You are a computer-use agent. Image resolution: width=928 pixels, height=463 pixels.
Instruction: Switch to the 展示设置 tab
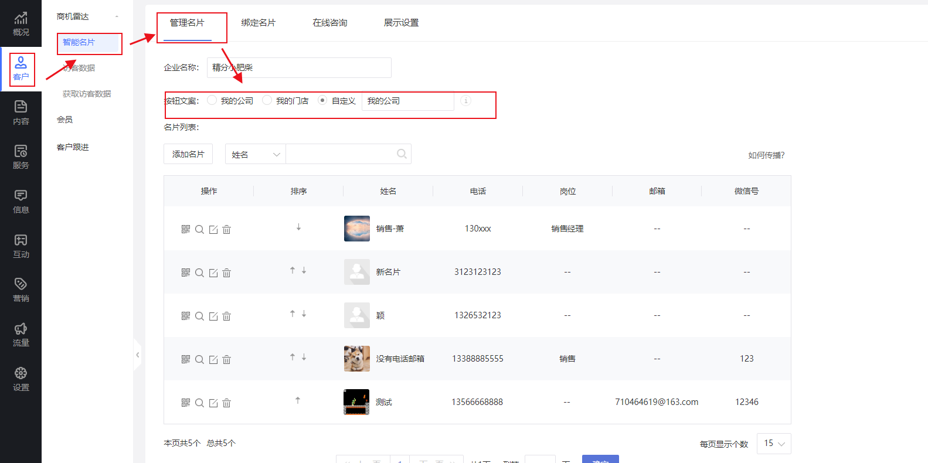(x=402, y=23)
